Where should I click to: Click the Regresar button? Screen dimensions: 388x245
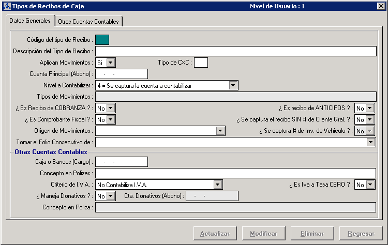[x=361, y=234]
